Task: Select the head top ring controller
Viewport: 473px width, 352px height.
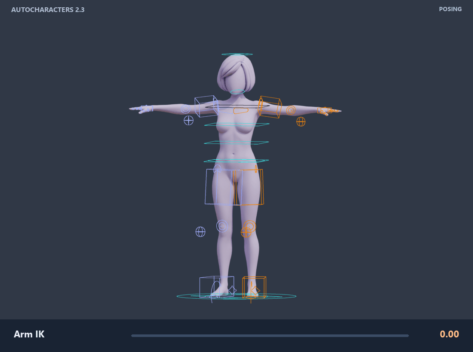Action: (237, 54)
